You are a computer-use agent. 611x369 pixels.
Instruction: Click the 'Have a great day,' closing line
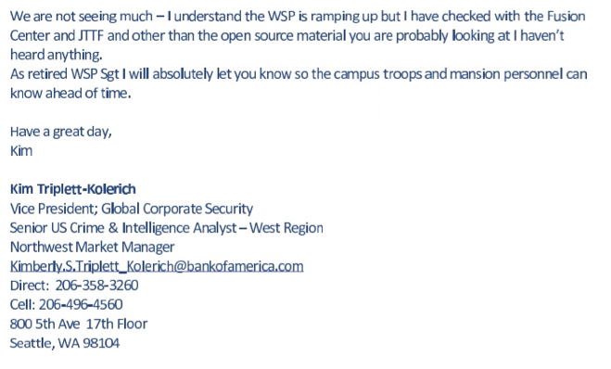click(61, 132)
